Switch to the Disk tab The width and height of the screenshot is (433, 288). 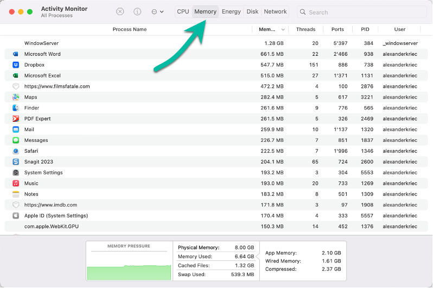[x=252, y=11]
